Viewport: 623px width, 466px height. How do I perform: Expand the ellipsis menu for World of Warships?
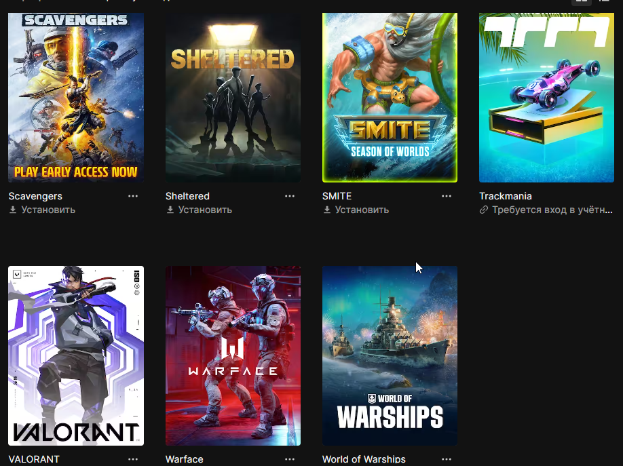coord(446,459)
